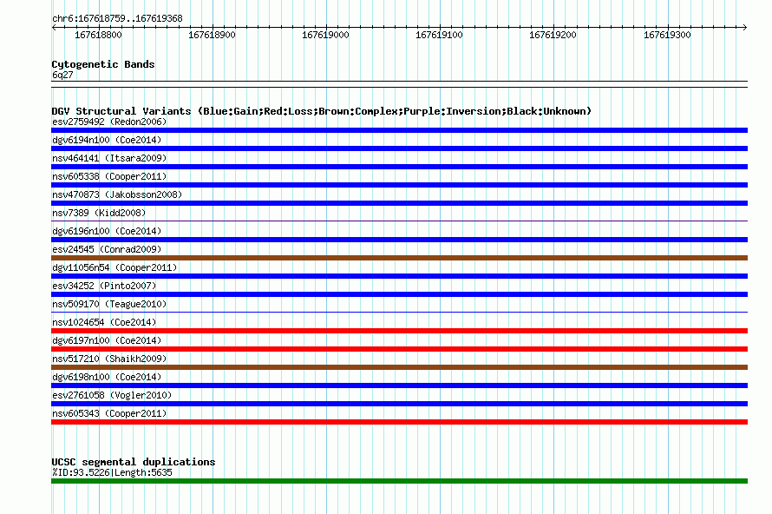
Task: Click the UCSC segmental duplications track title
Action: pyautogui.click(x=134, y=462)
